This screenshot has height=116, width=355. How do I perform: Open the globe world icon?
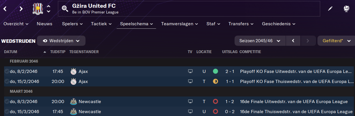pyautogui.click(x=346, y=9)
